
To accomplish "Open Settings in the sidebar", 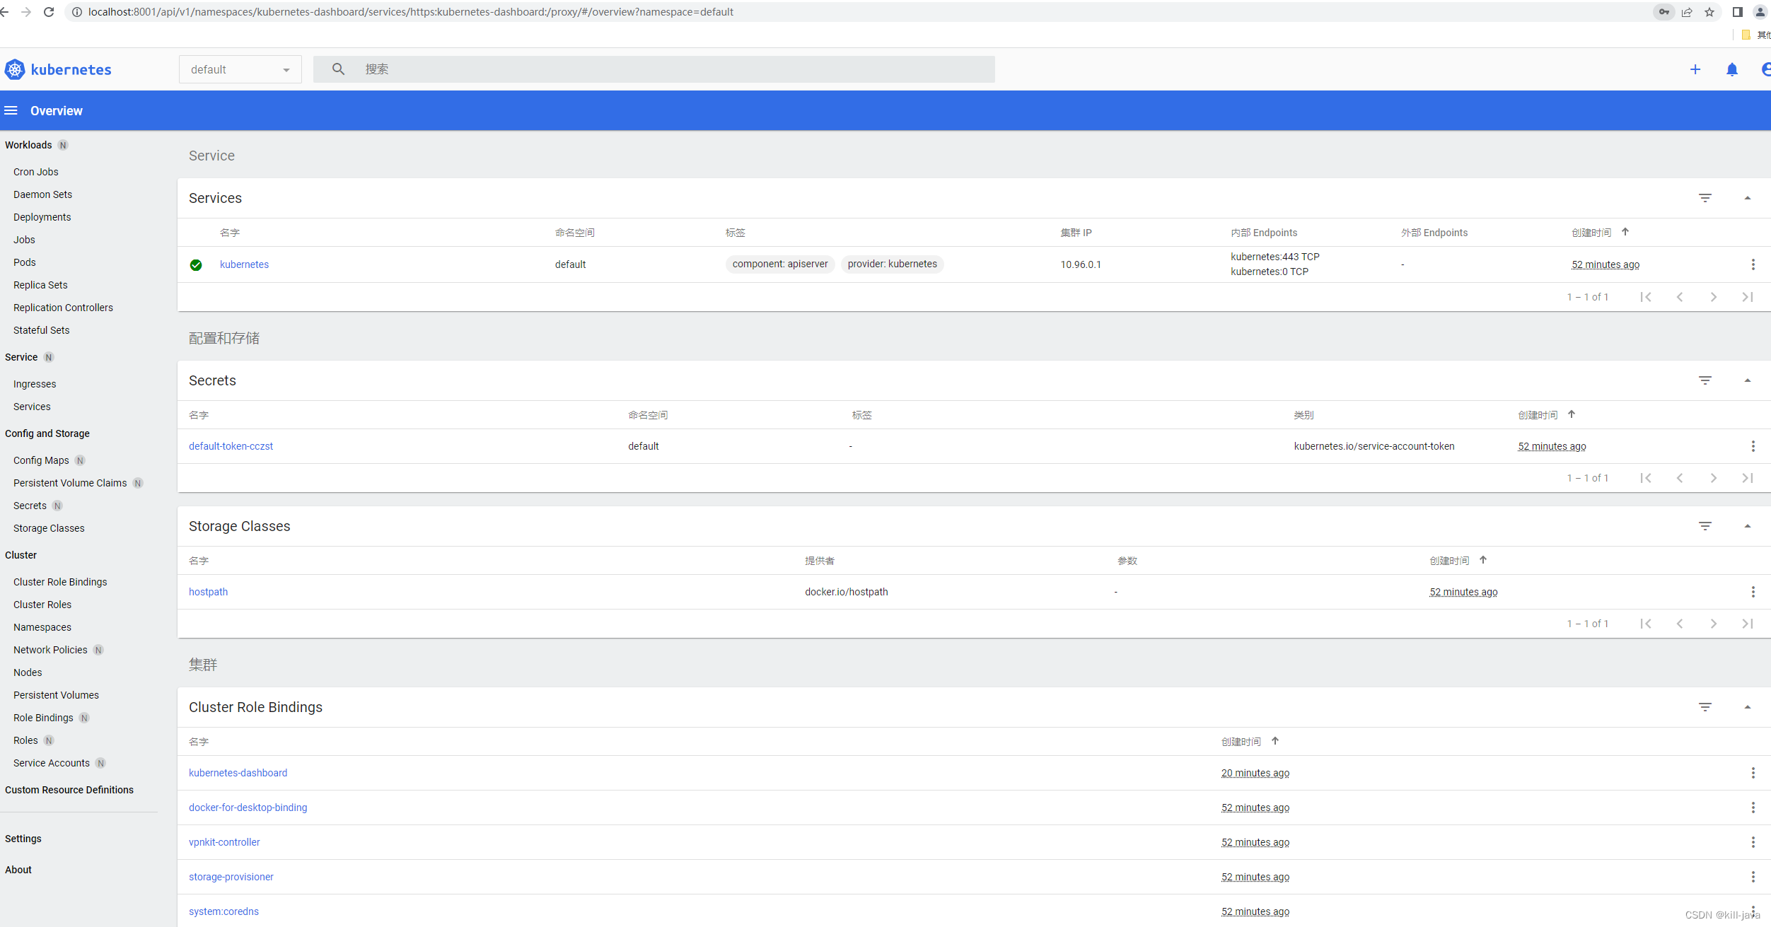I will tap(23, 839).
